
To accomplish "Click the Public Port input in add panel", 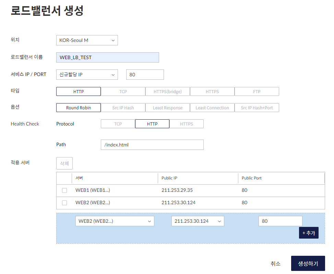I will 280,221.
